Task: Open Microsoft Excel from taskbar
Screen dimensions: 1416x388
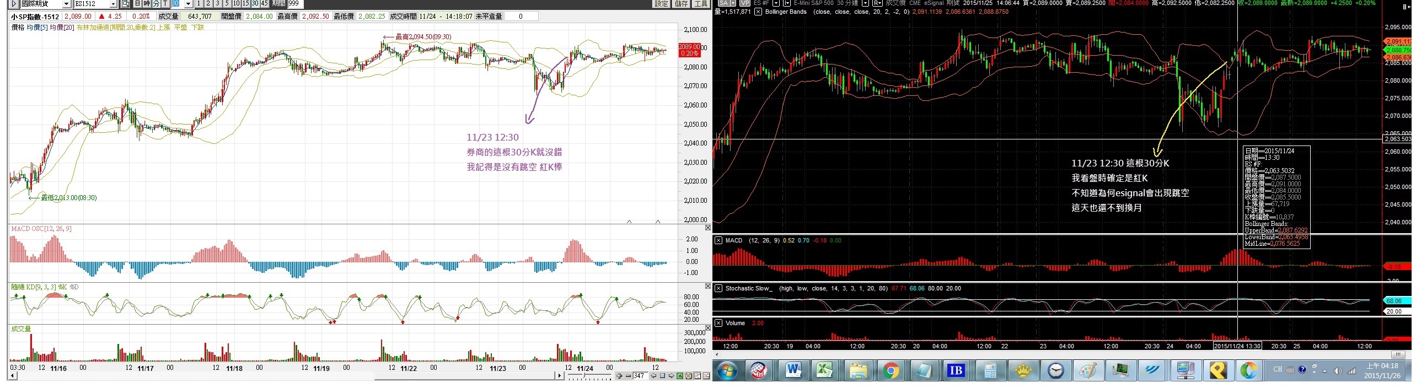Action: click(x=825, y=371)
